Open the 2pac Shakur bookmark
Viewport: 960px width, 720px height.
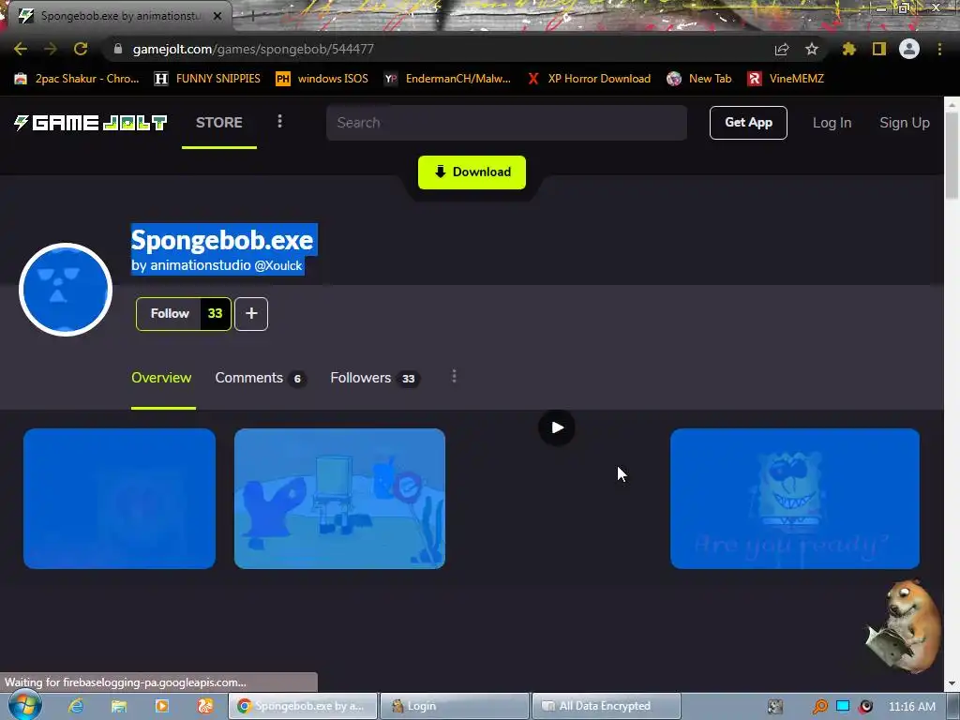point(77,79)
